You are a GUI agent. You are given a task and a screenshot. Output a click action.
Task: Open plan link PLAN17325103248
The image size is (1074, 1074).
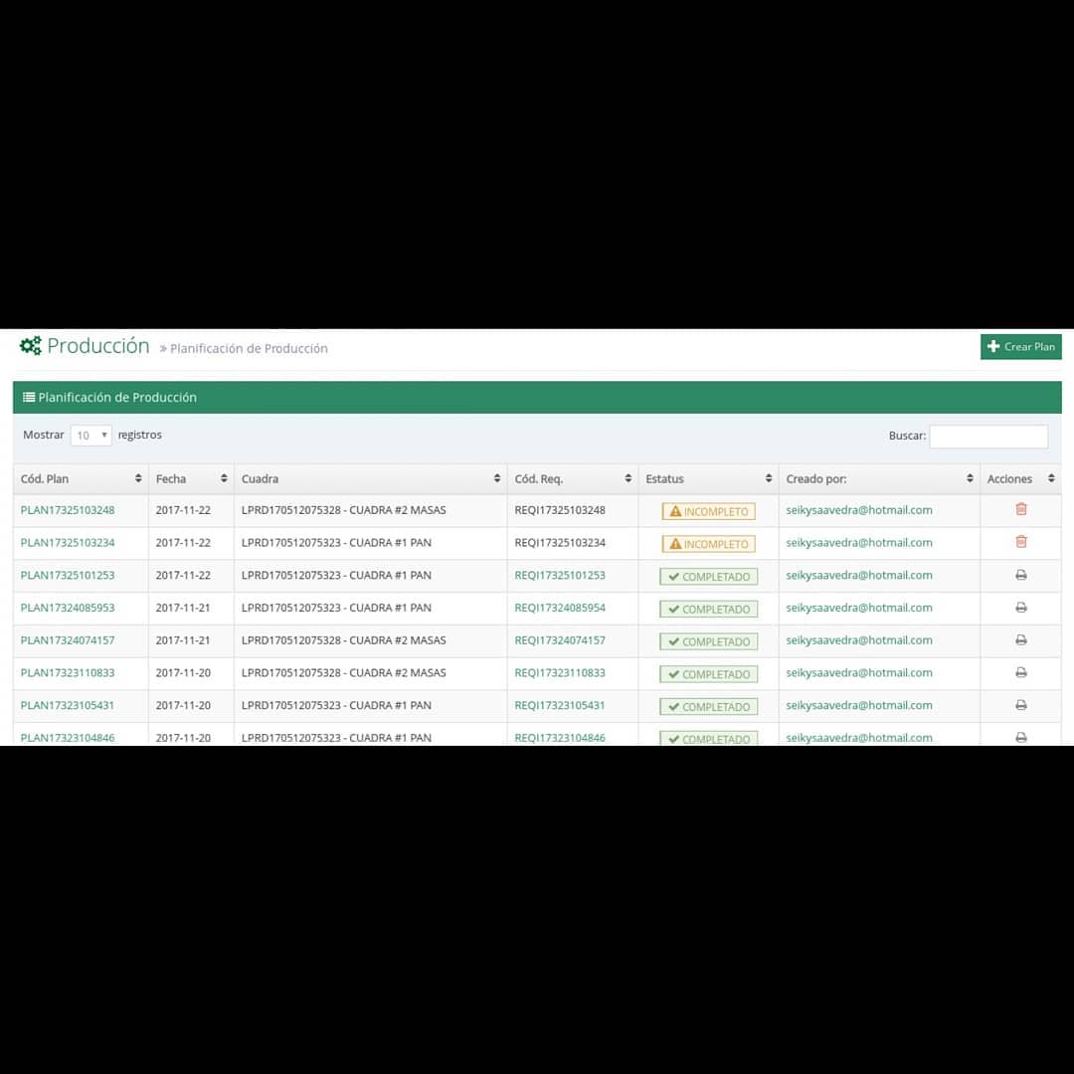click(x=68, y=510)
